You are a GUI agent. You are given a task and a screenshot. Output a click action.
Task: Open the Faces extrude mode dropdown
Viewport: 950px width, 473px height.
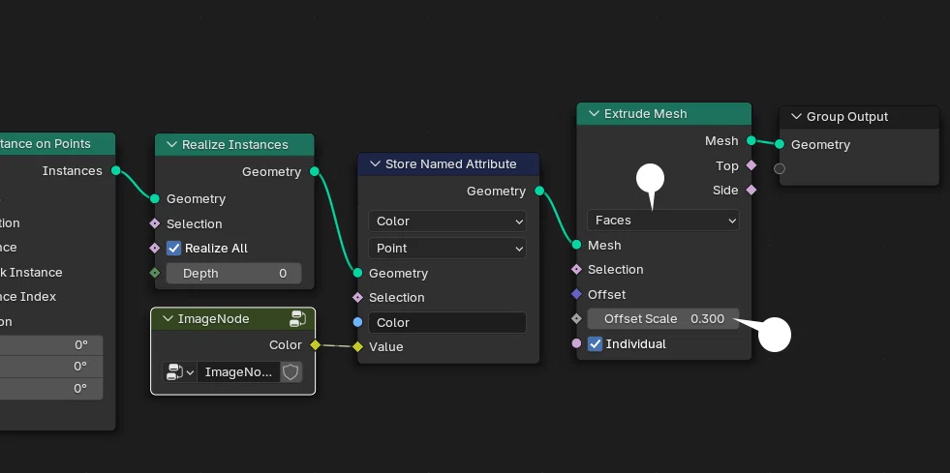(662, 221)
